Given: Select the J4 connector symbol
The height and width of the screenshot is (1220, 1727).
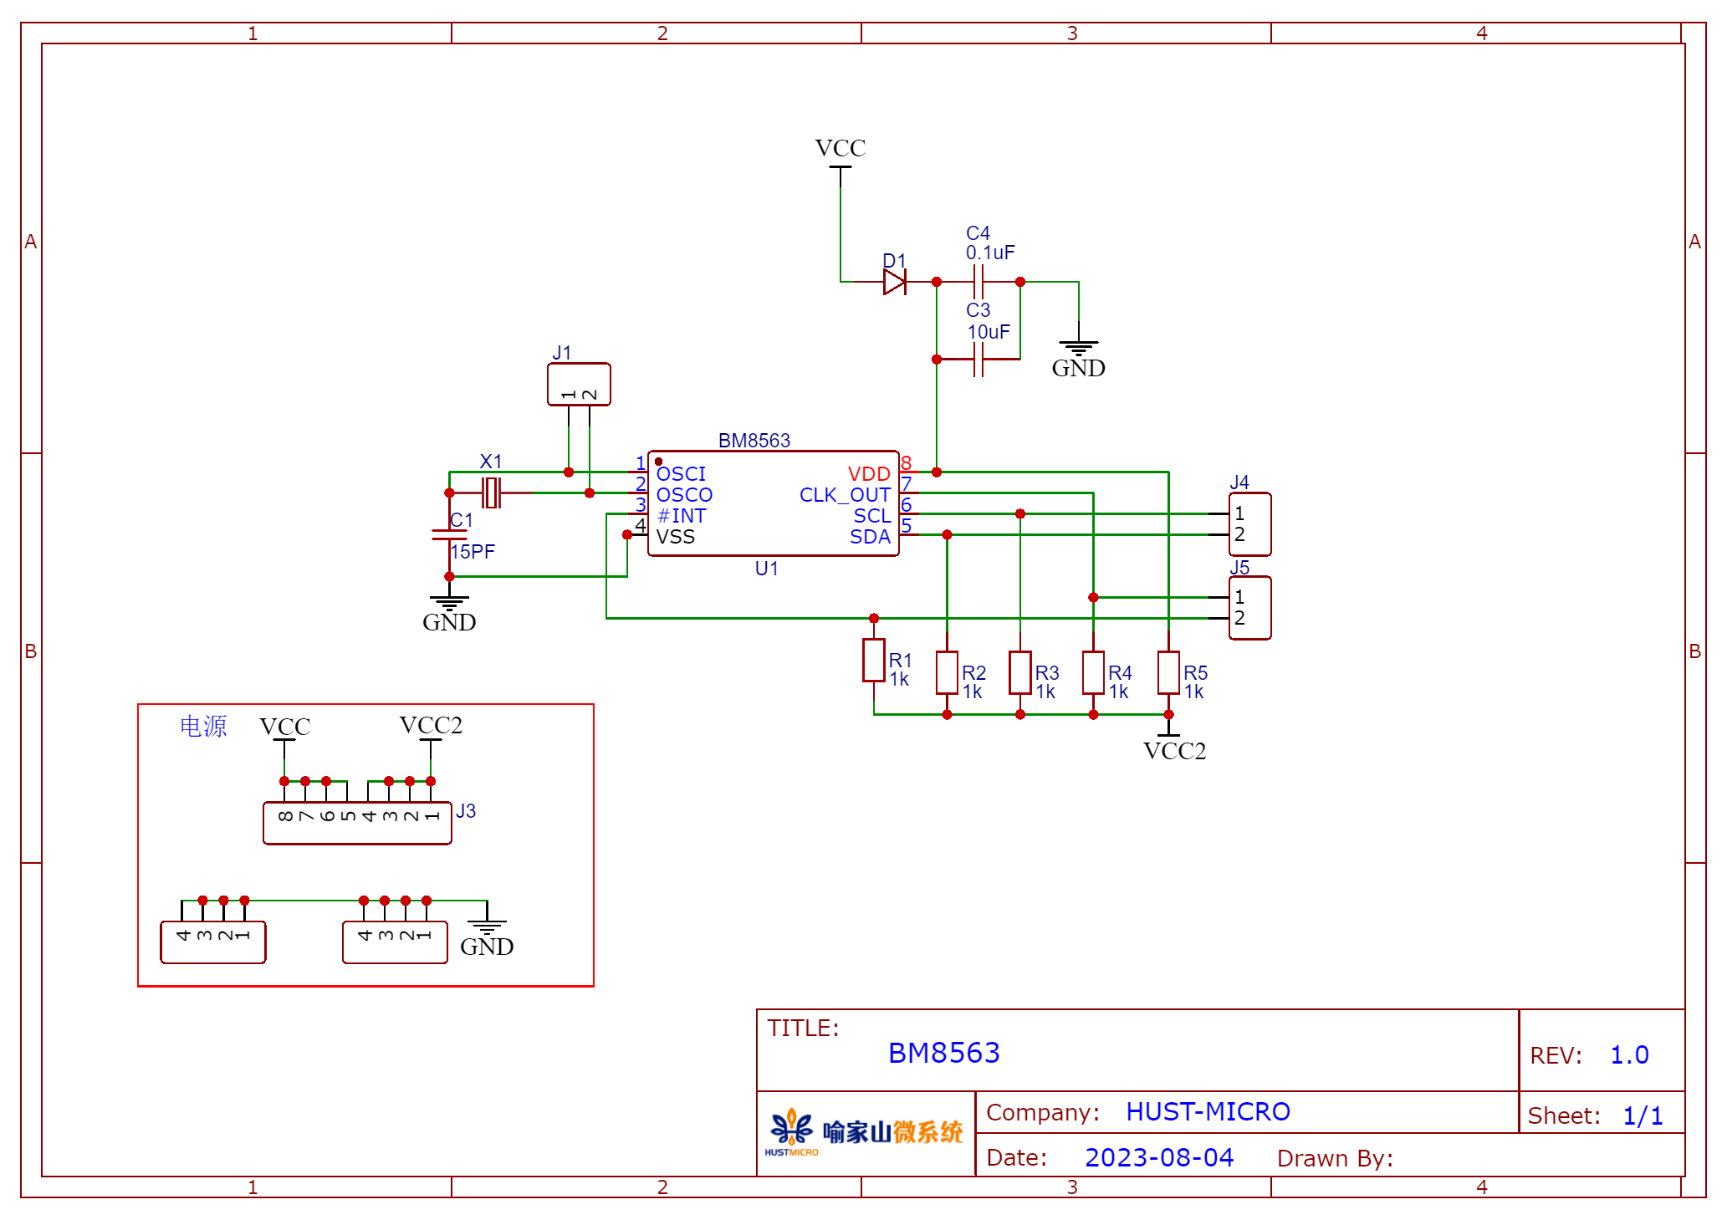Looking at the screenshot, I should 1249,524.
